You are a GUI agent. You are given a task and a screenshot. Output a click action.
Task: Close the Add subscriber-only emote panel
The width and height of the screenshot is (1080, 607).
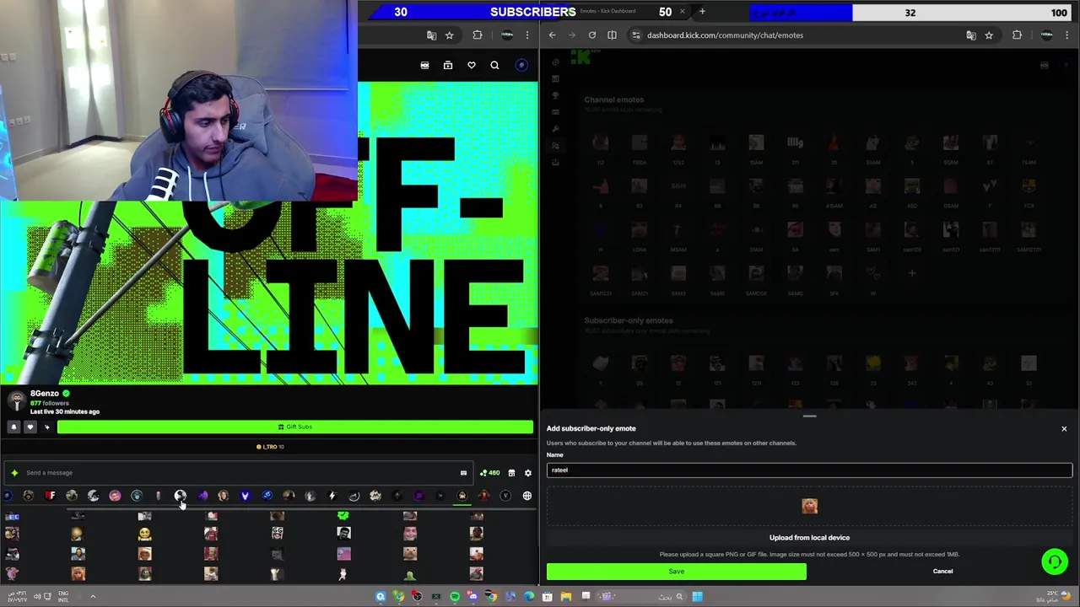point(1064,429)
